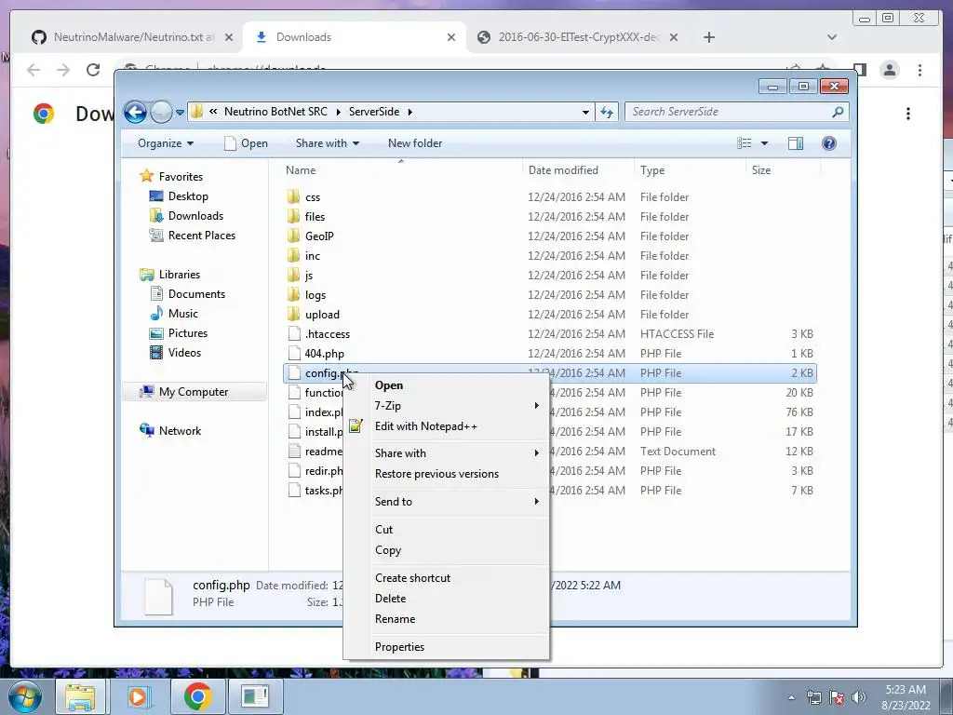The width and height of the screenshot is (953, 715).
Task: Click Neutrino BotNet SRC breadcrumb
Action: (x=275, y=112)
